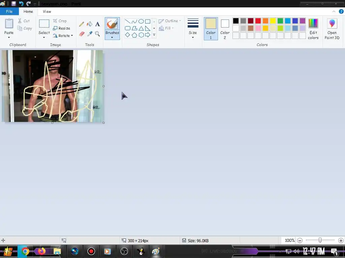Viewport: 345px width, 258px height.
Task: Open Paint 3D
Action: tap(332, 29)
